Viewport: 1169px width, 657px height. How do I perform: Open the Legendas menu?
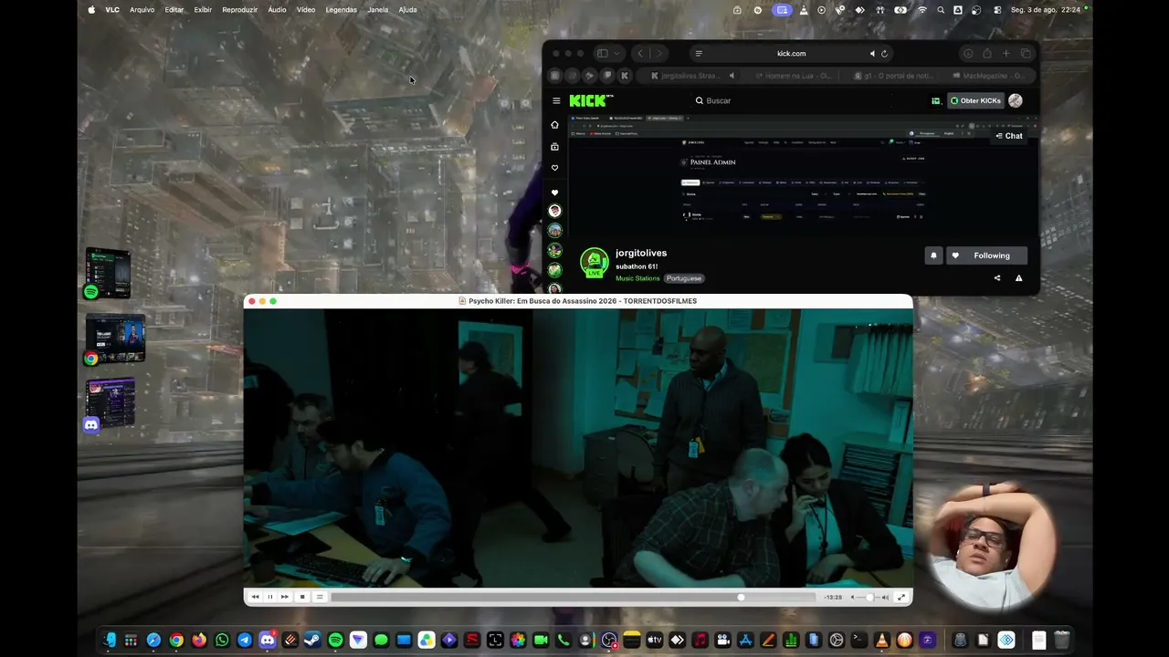click(342, 10)
